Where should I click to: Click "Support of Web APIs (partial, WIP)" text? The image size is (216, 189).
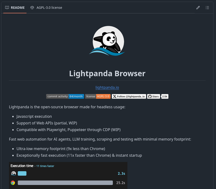tap(47, 123)
